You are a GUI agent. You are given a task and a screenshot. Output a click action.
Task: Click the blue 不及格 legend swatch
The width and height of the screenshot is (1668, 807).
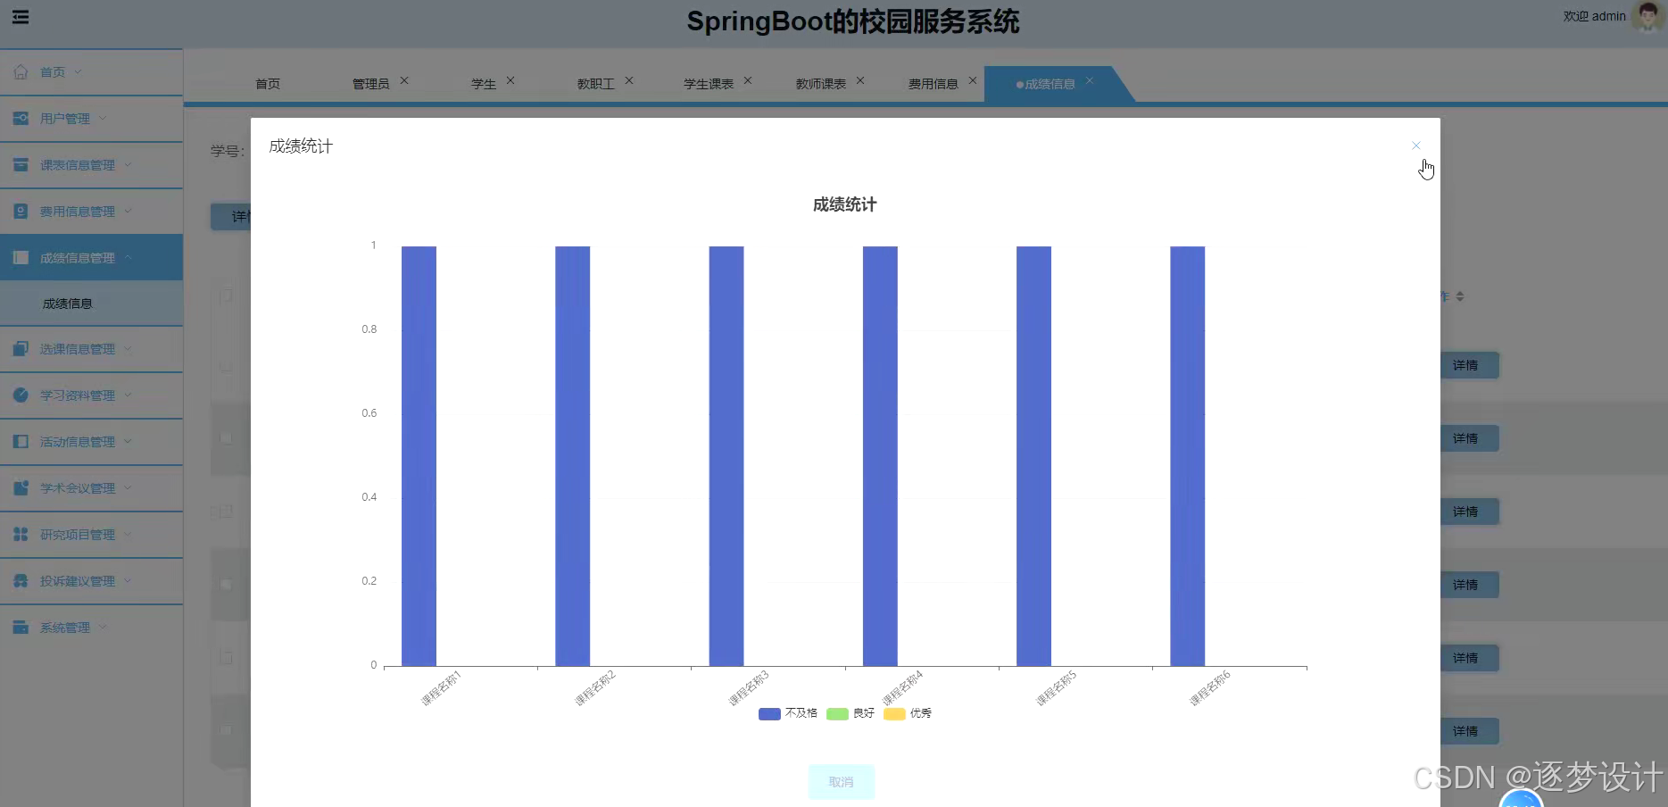768,713
